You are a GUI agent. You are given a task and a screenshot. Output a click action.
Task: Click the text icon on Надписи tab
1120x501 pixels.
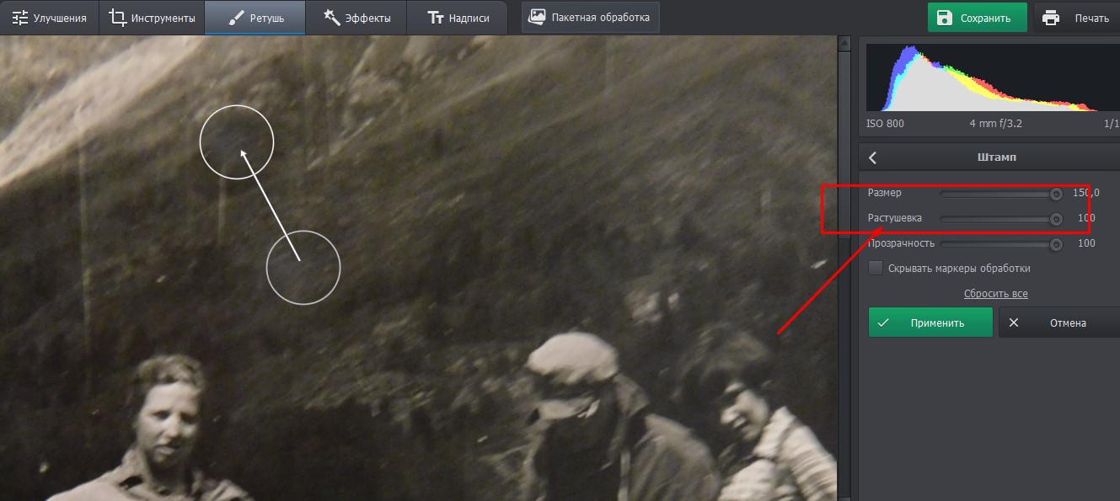click(435, 18)
